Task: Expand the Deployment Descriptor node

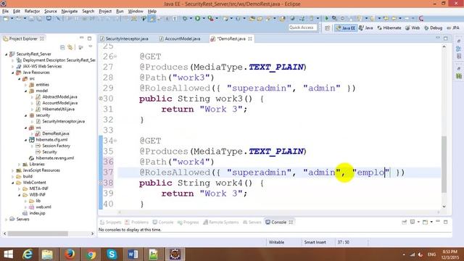Action: (x=13, y=60)
